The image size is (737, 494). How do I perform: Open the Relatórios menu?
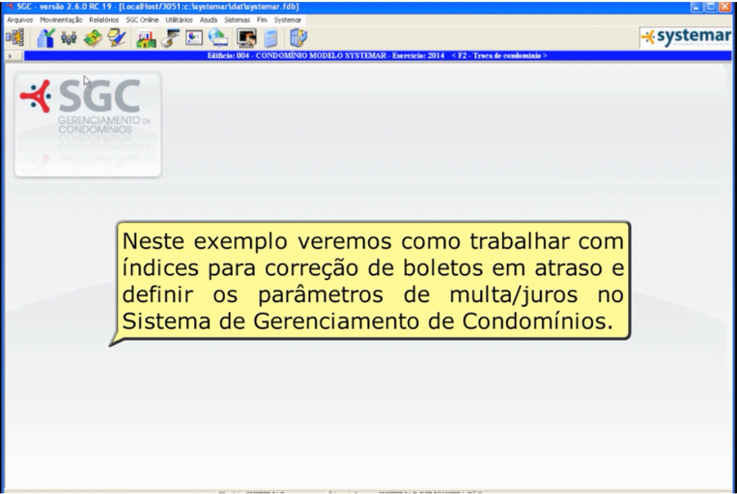click(103, 20)
